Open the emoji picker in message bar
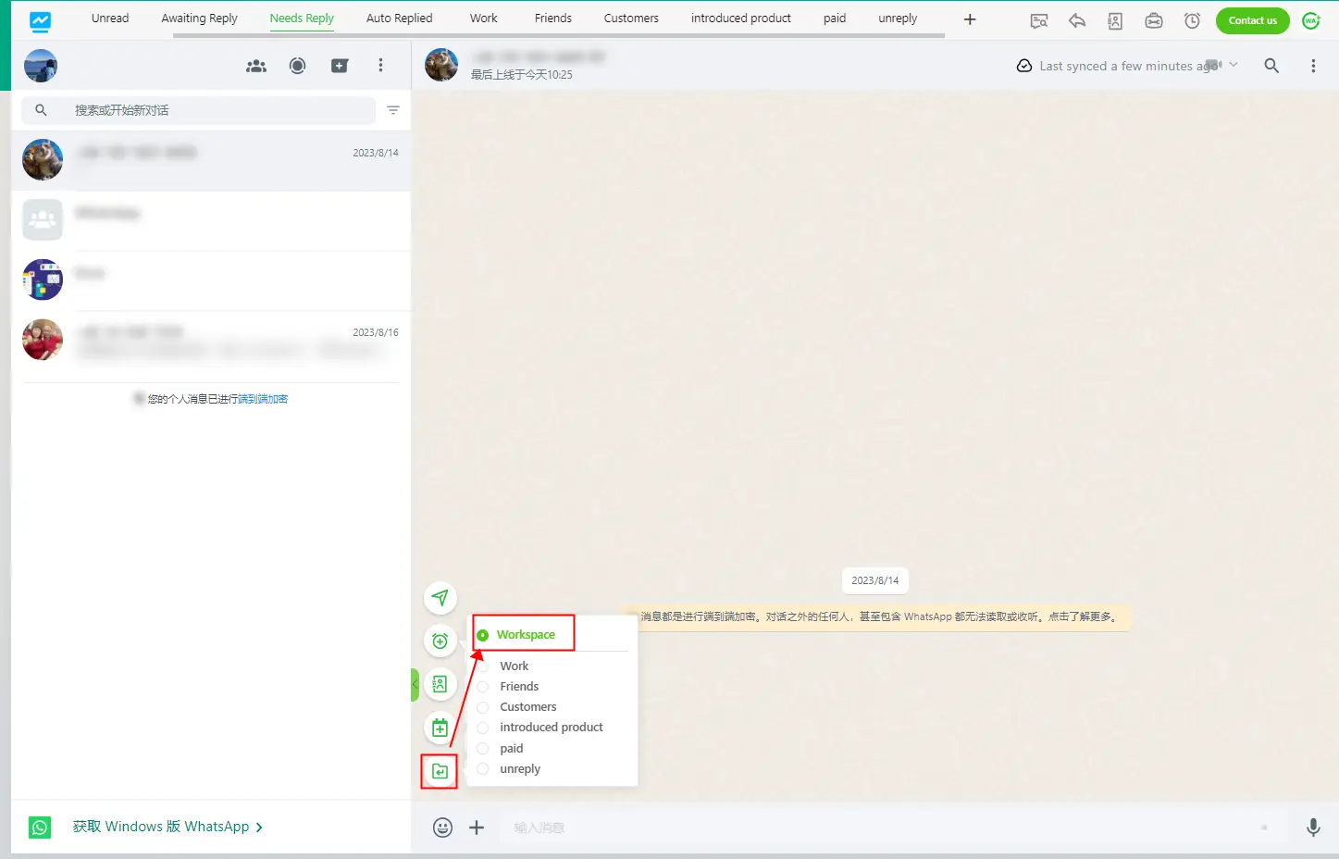This screenshot has width=1339, height=859. (x=442, y=827)
